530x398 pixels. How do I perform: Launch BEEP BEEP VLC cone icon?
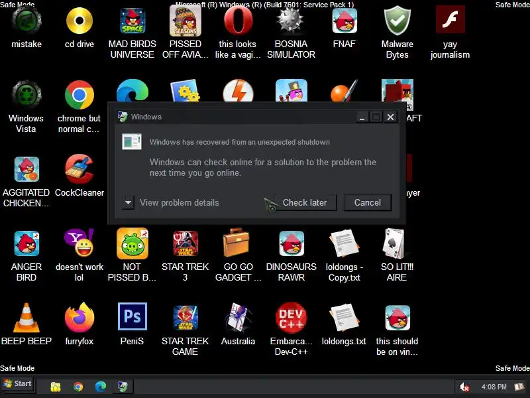pos(26,318)
